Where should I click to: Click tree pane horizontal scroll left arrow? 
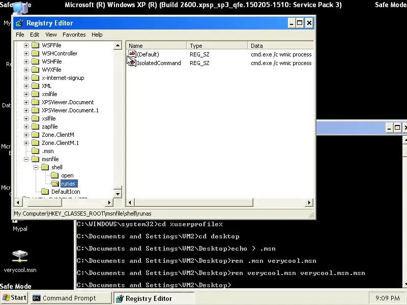18,202
